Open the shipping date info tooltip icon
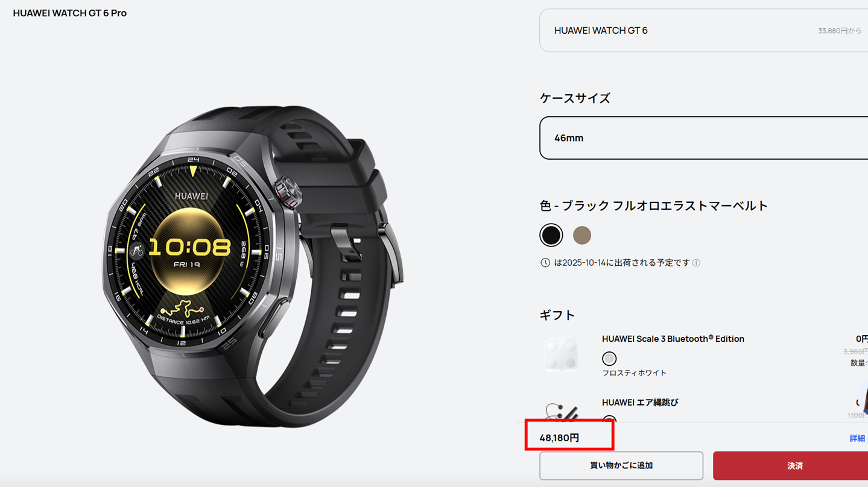The width and height of the screenshot is (868, 487). pyautogui.click(x=696, y=263)
